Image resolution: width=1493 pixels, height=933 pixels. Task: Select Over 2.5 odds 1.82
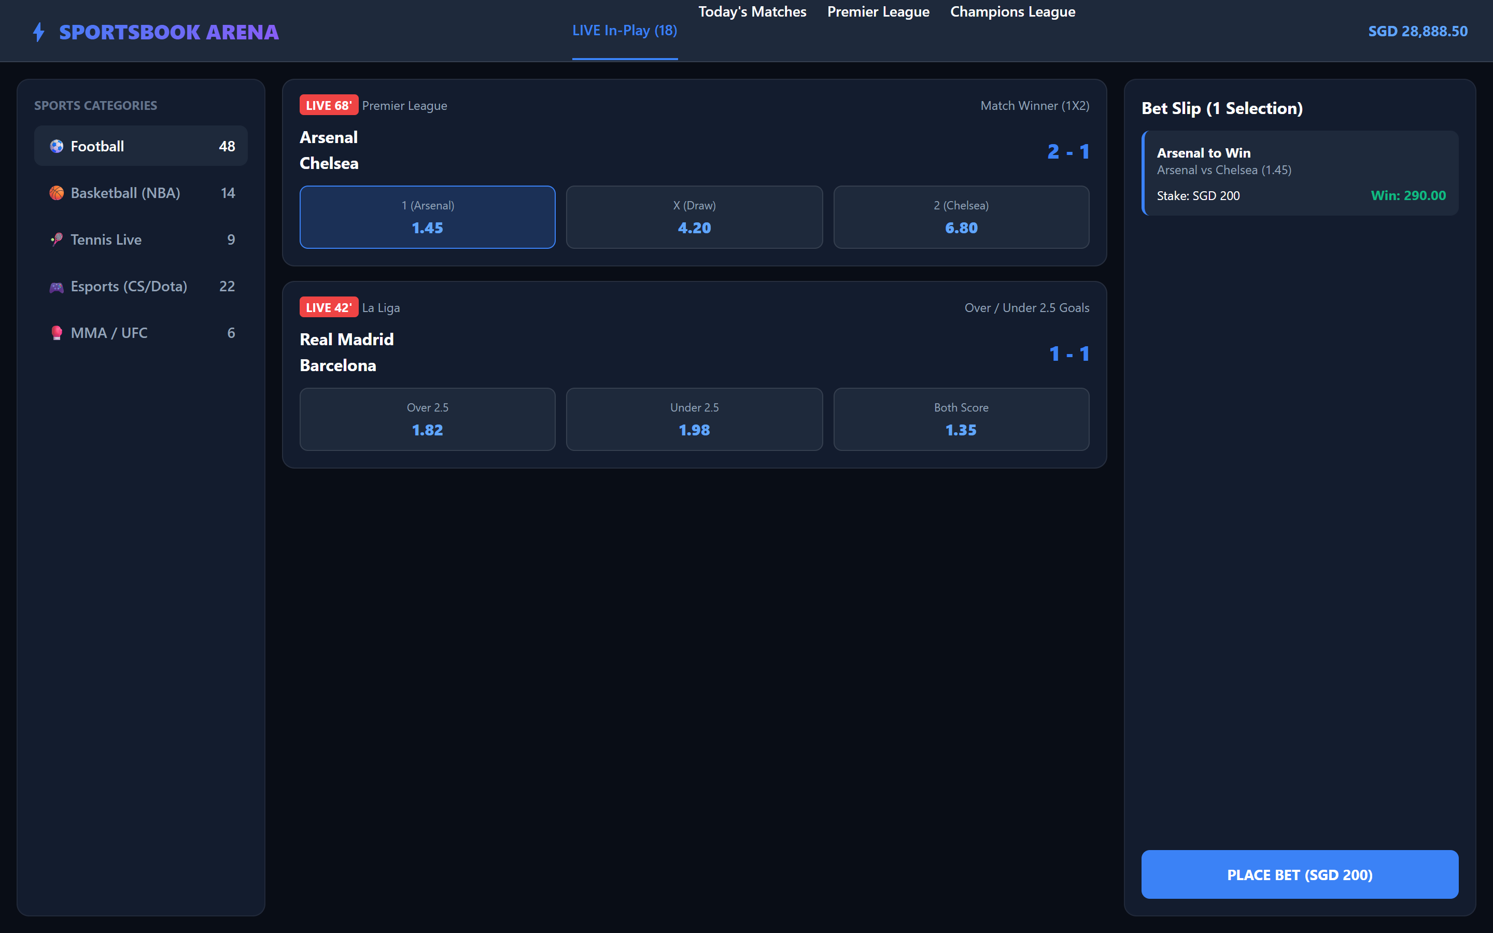pos(428,420)
